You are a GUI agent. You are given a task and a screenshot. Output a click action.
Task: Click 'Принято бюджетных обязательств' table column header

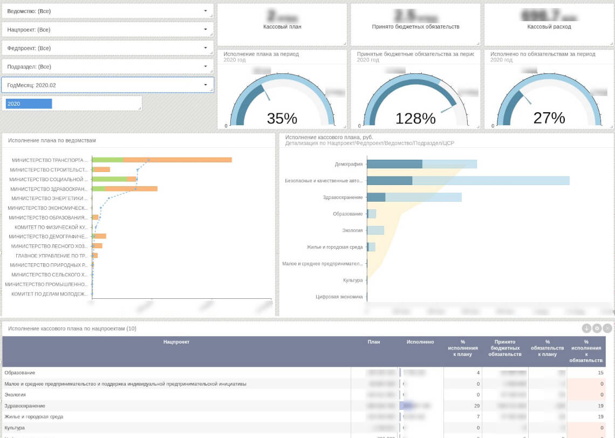(505, 348)
